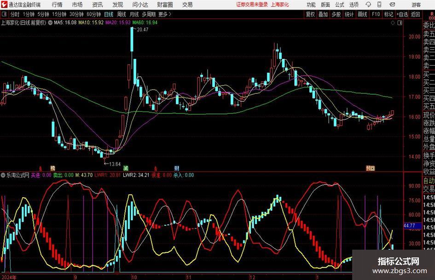Open the 版面 menu

[325, 5]
